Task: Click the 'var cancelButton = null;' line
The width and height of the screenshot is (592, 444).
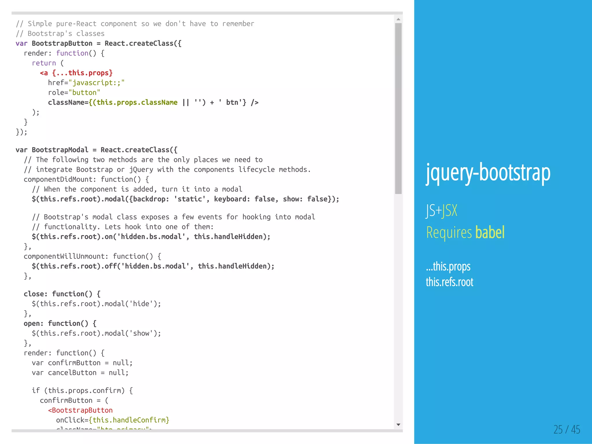Action: [x=80, y=372]
